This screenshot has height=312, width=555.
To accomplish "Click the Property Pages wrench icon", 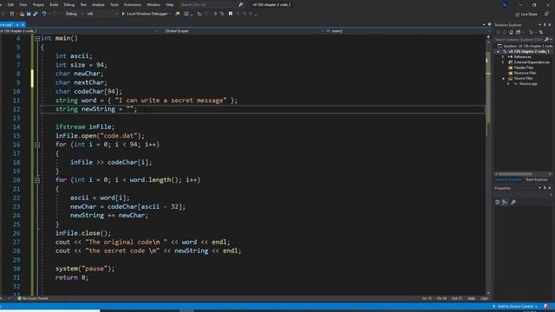I will (513, 202).
